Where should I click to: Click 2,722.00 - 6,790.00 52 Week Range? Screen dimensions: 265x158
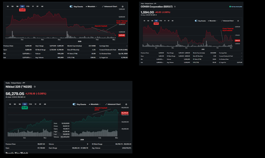pyautogui.click(x=57, y=50)
